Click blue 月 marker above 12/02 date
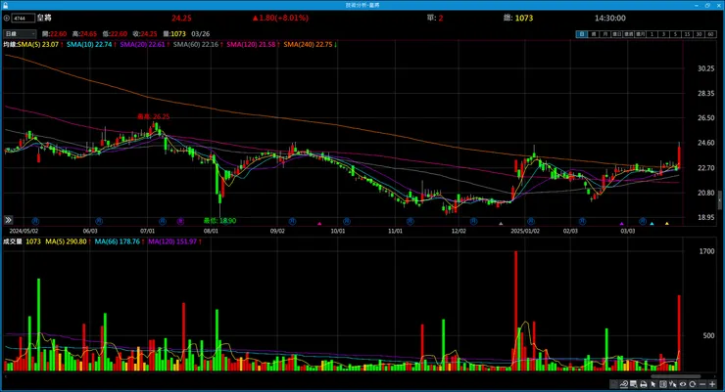The width and height of the screenshot is (725, 392). [473, 221]
